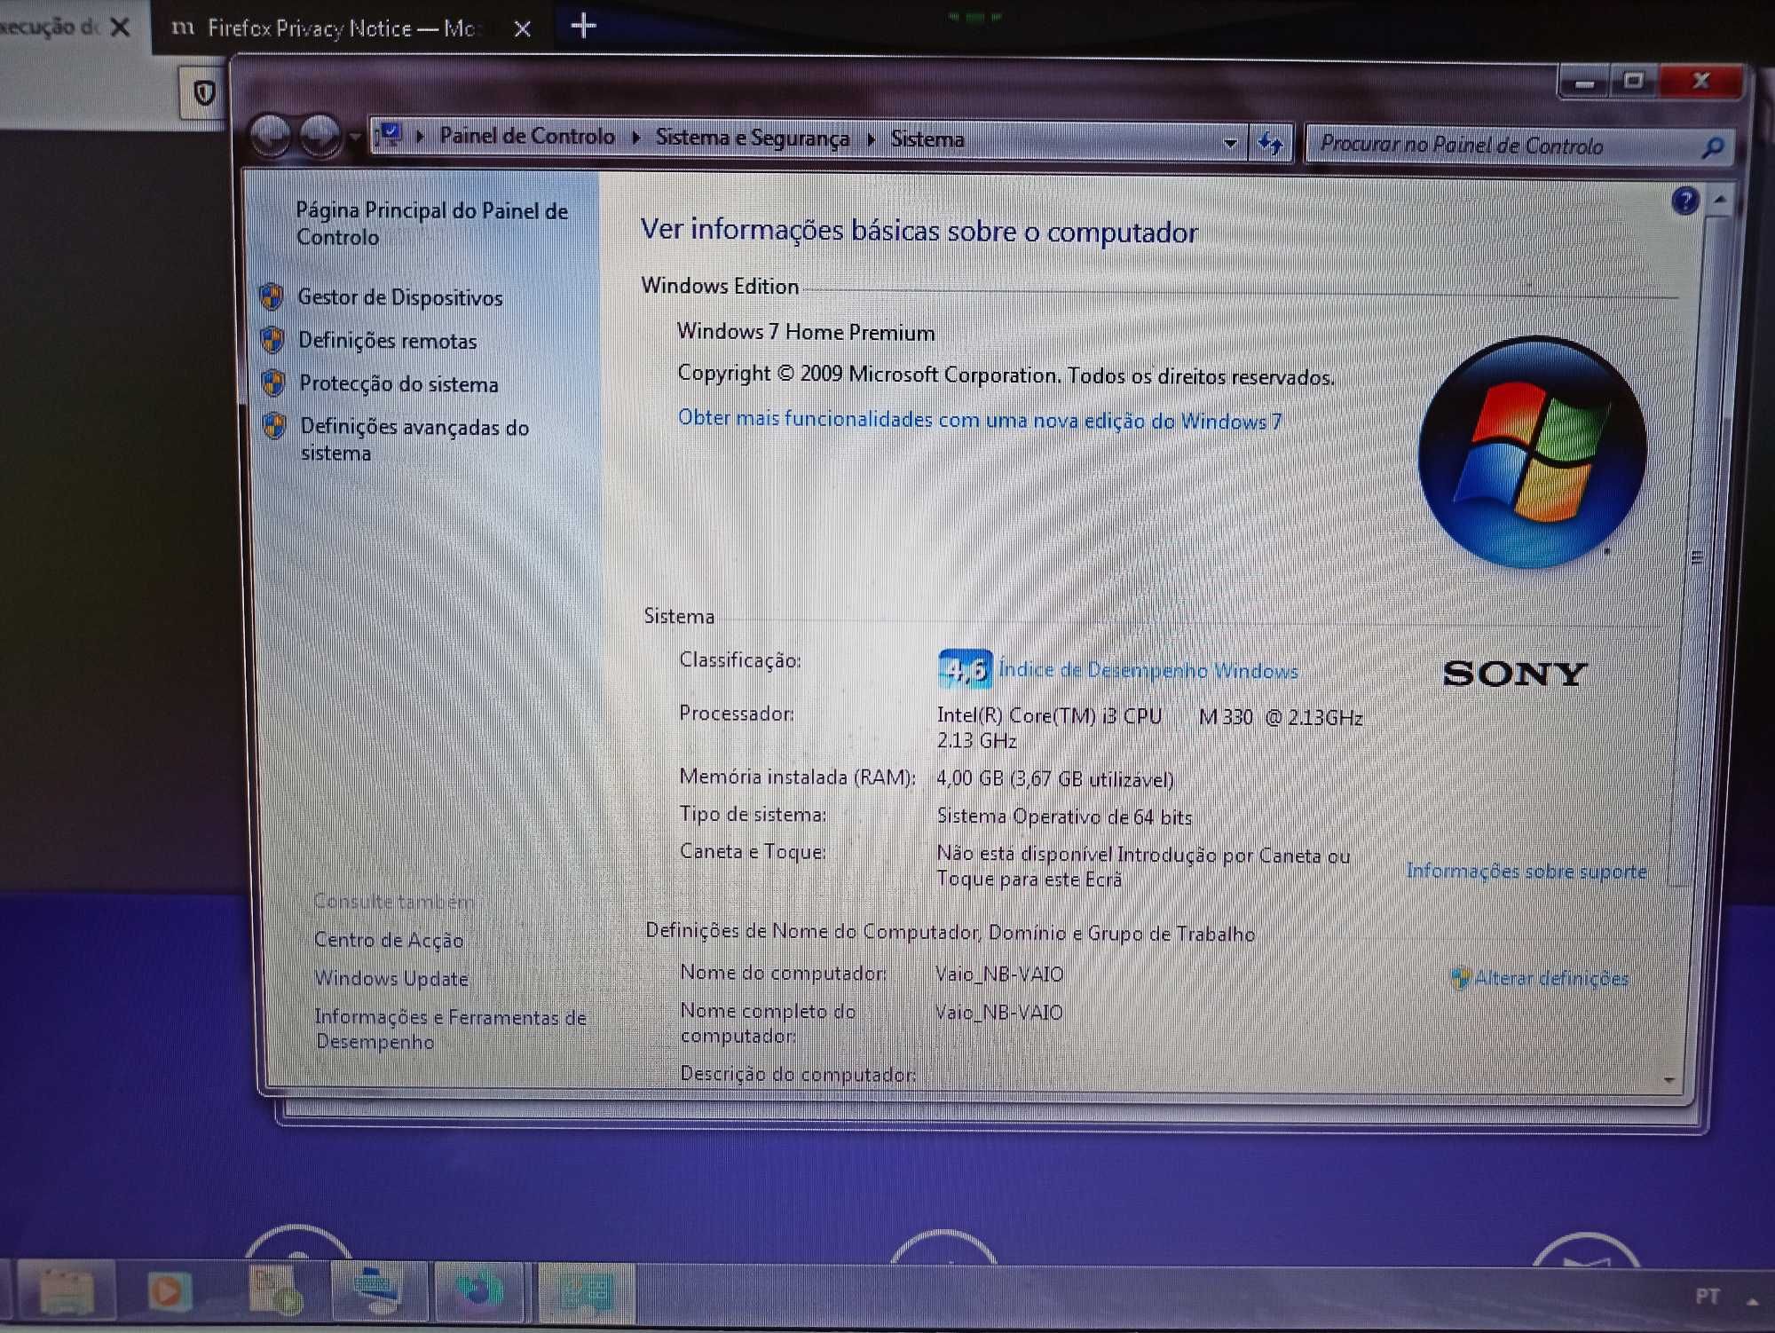1775x1333 pixels.
Task: Open Help via the blue question mark
Action: pos(1685,201)
